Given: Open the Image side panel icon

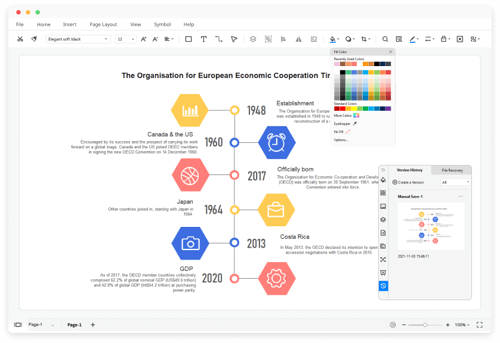Looking at the screenshot, I should pyautogui.click(x=383, y=206).
